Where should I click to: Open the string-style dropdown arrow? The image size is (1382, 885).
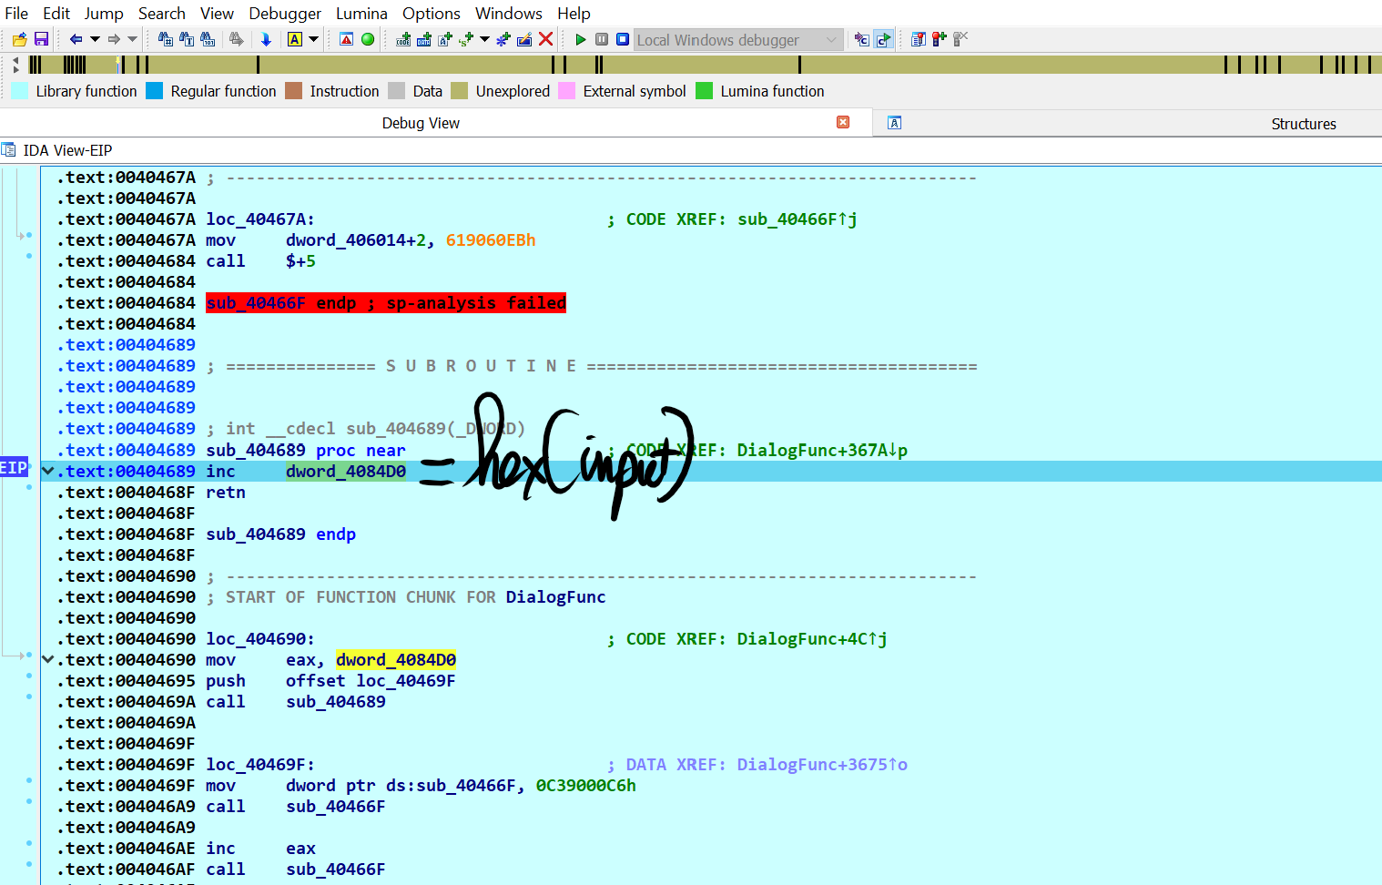click(x=484, y=39)
